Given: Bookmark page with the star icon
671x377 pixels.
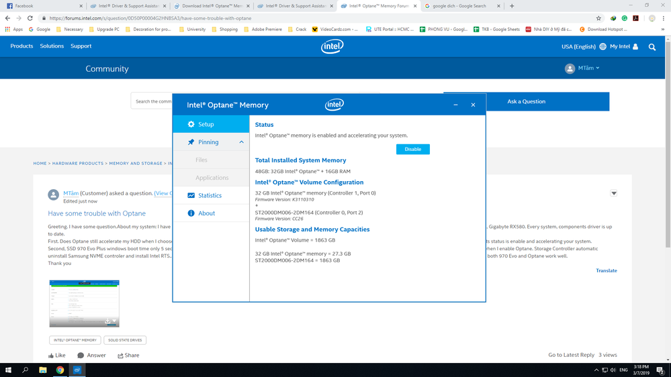Looking at the screenshot, I should click(x=598, y=18).
